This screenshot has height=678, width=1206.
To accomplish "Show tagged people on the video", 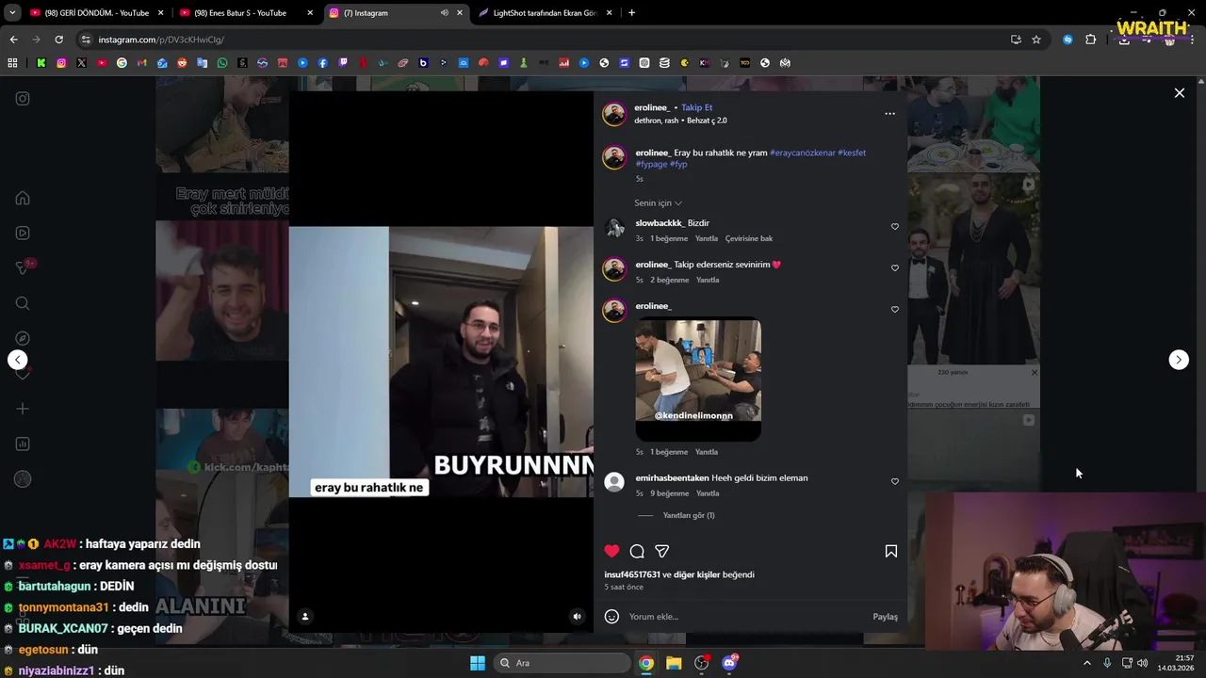I will [x=304, y=617].
